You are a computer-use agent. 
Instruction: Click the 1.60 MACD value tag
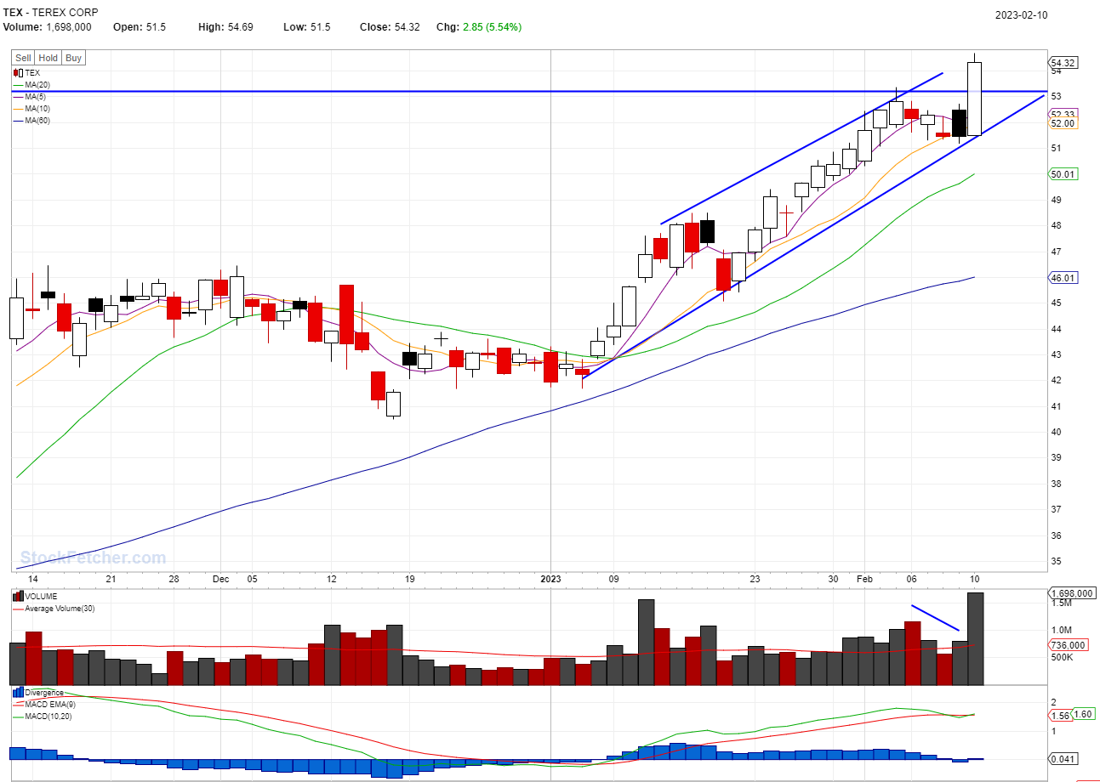pyautogui.click(x=1083, y=715)
